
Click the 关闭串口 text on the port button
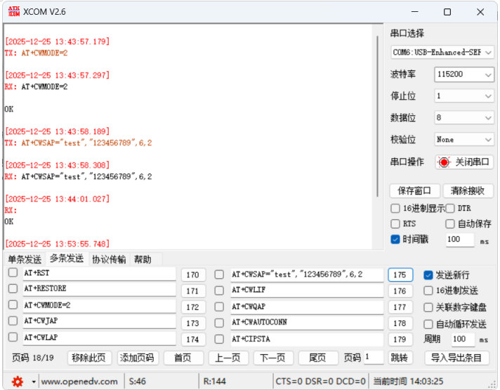tap(472, 162)
